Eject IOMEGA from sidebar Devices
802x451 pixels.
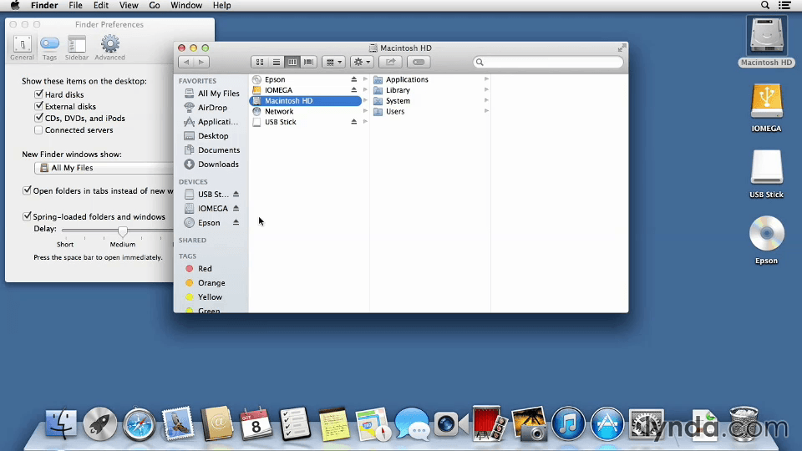[236, 208]
